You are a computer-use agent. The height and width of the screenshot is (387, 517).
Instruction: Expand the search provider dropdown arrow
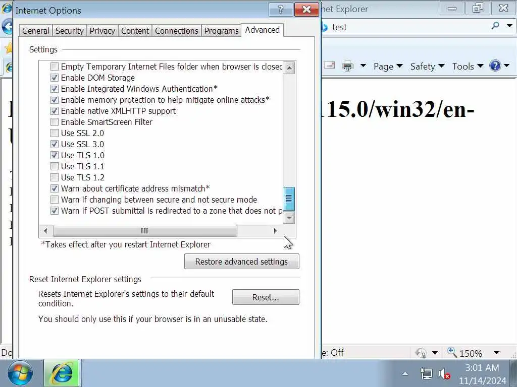point(509,26)
